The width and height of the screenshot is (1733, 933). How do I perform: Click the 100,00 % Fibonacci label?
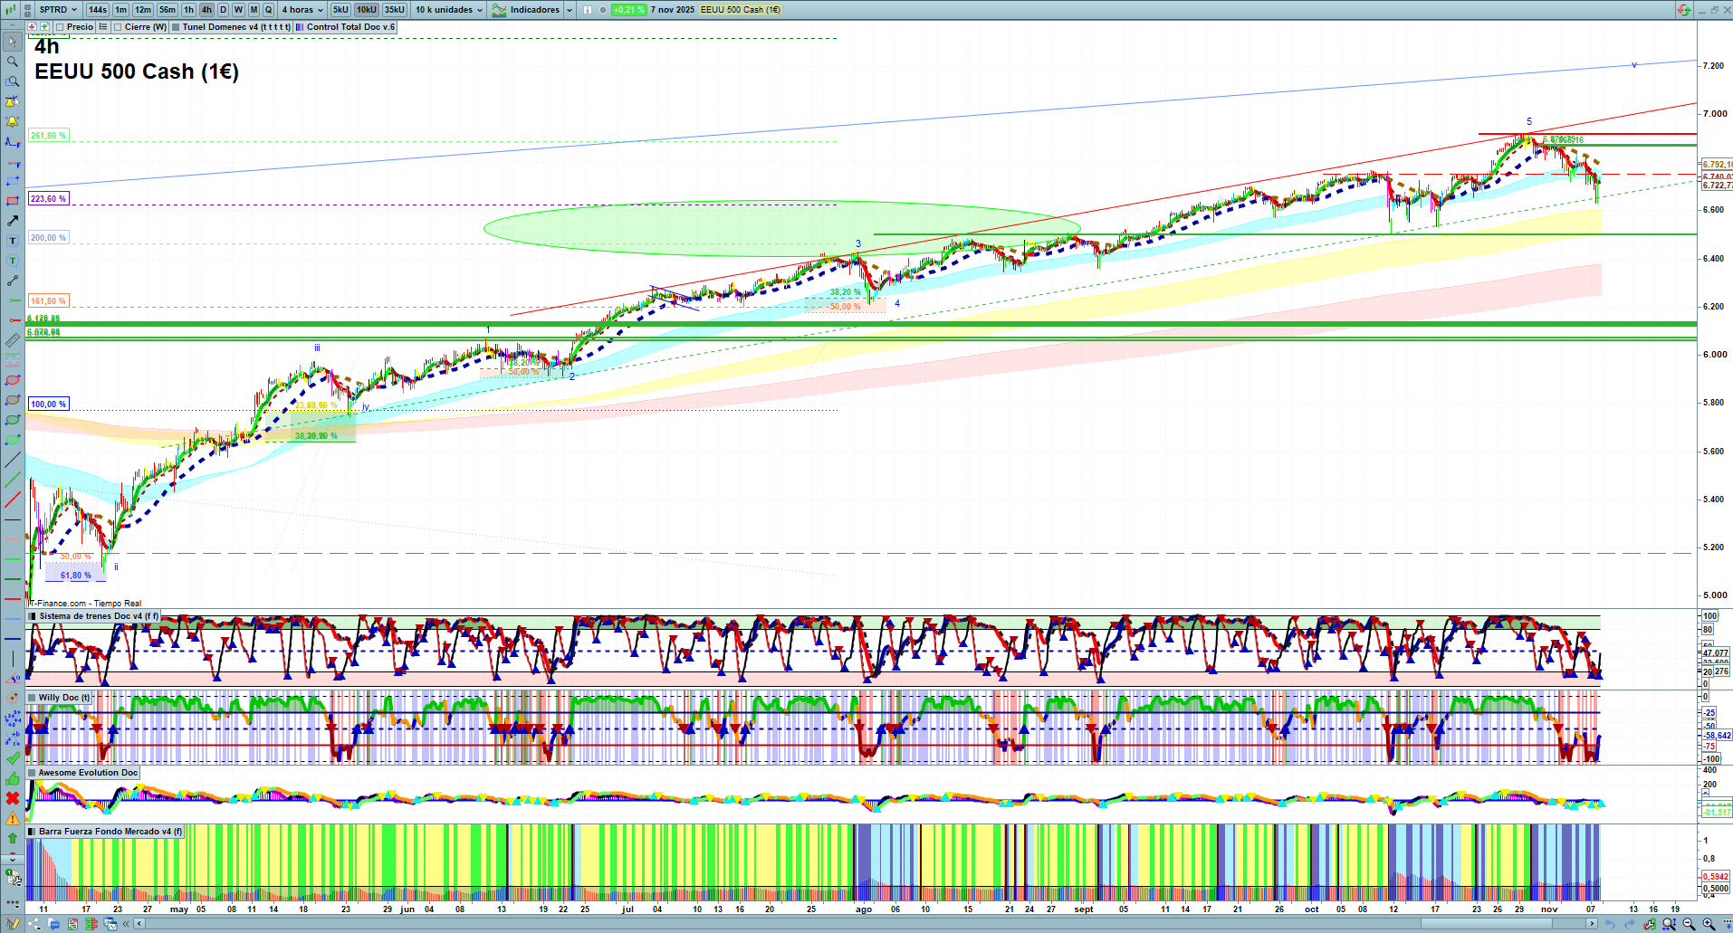pyautogui.click(x=49, y=405)
